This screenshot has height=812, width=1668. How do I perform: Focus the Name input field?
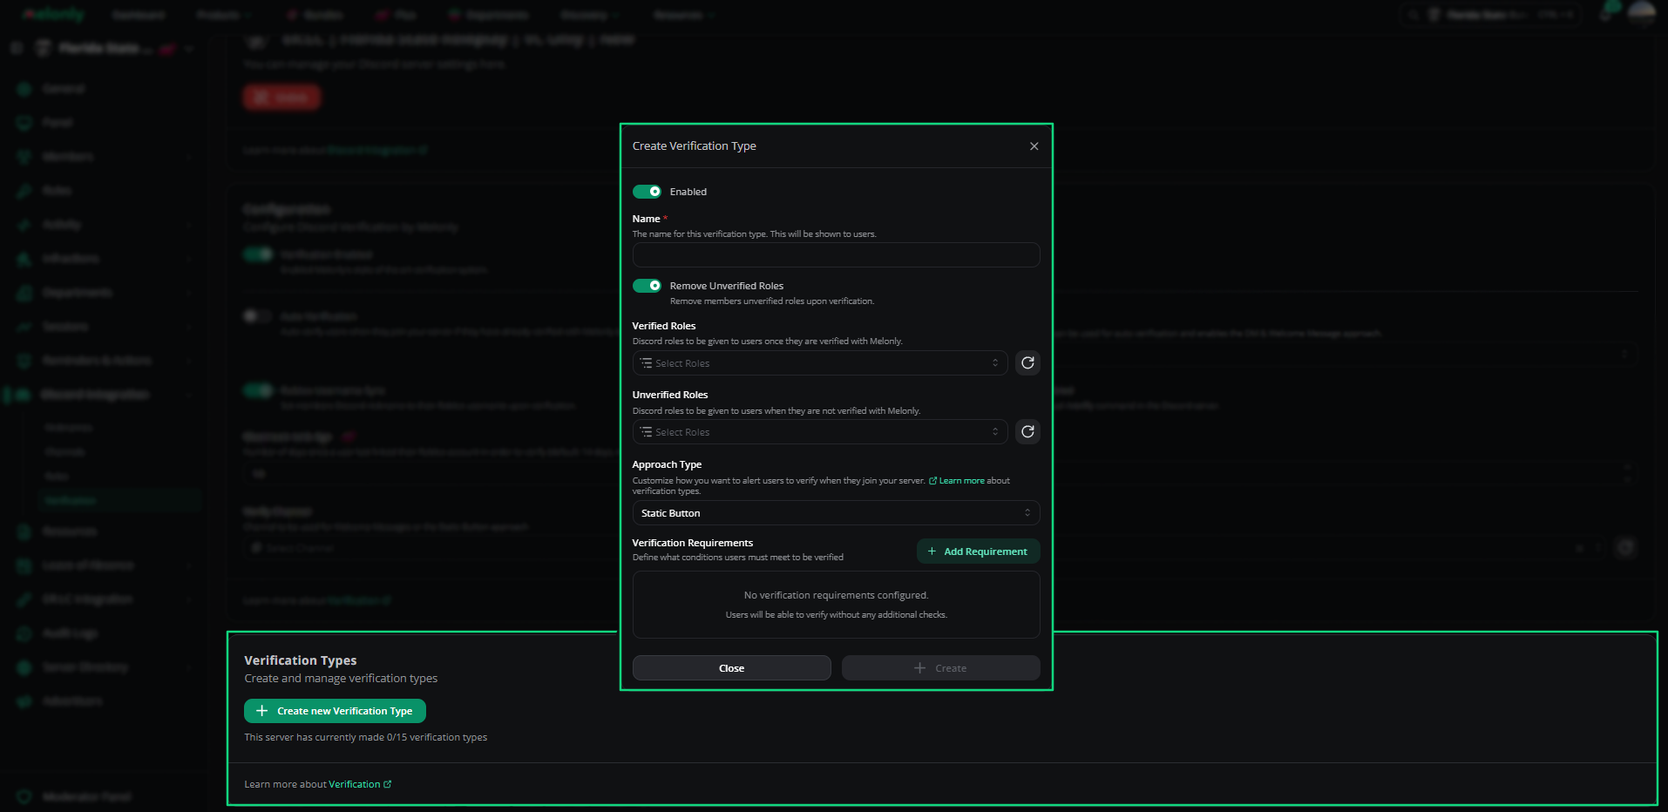click(x=836, y=254)
